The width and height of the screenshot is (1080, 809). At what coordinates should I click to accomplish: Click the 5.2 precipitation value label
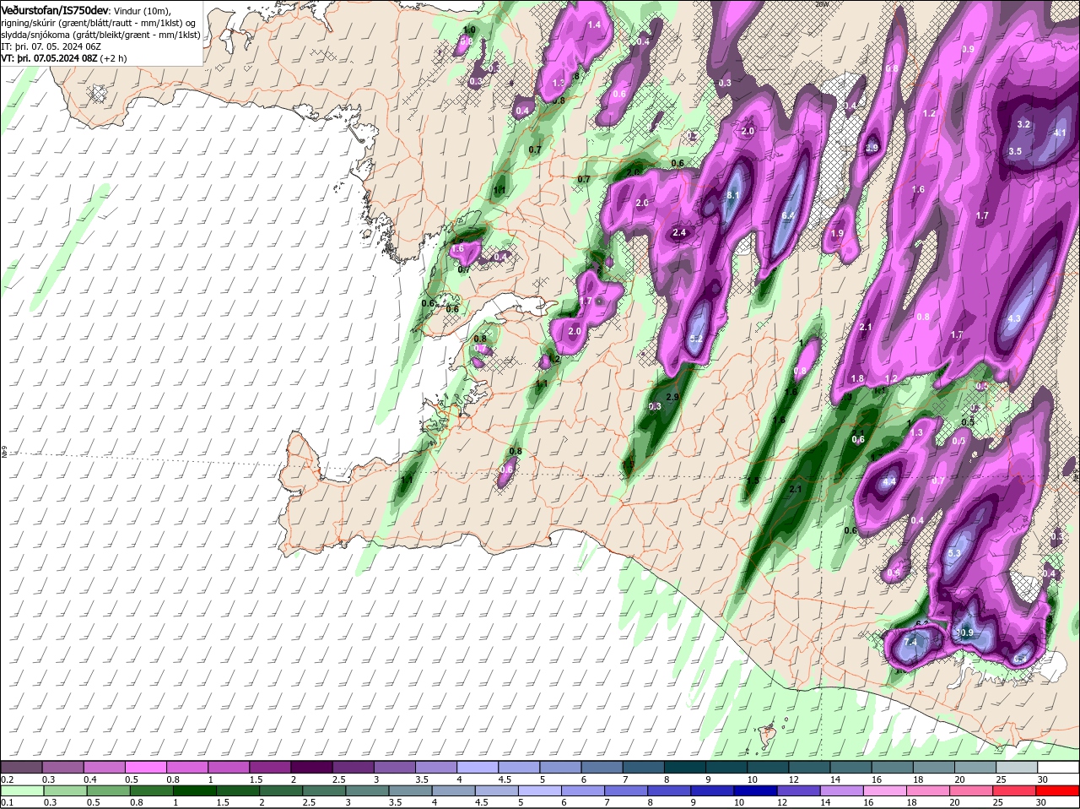696,339
